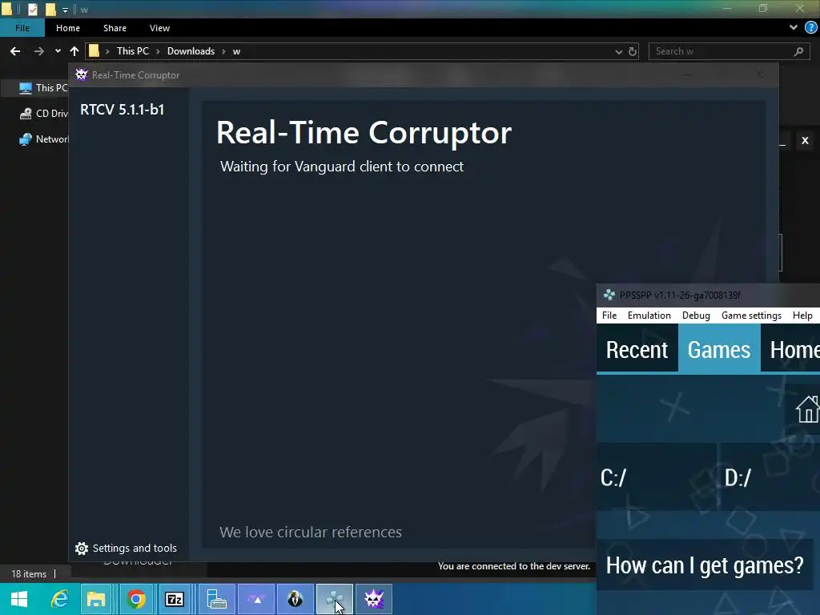Click the Properties icon in quick access toolbar
The image size is (820, 615).
click(x=32, y=9)
